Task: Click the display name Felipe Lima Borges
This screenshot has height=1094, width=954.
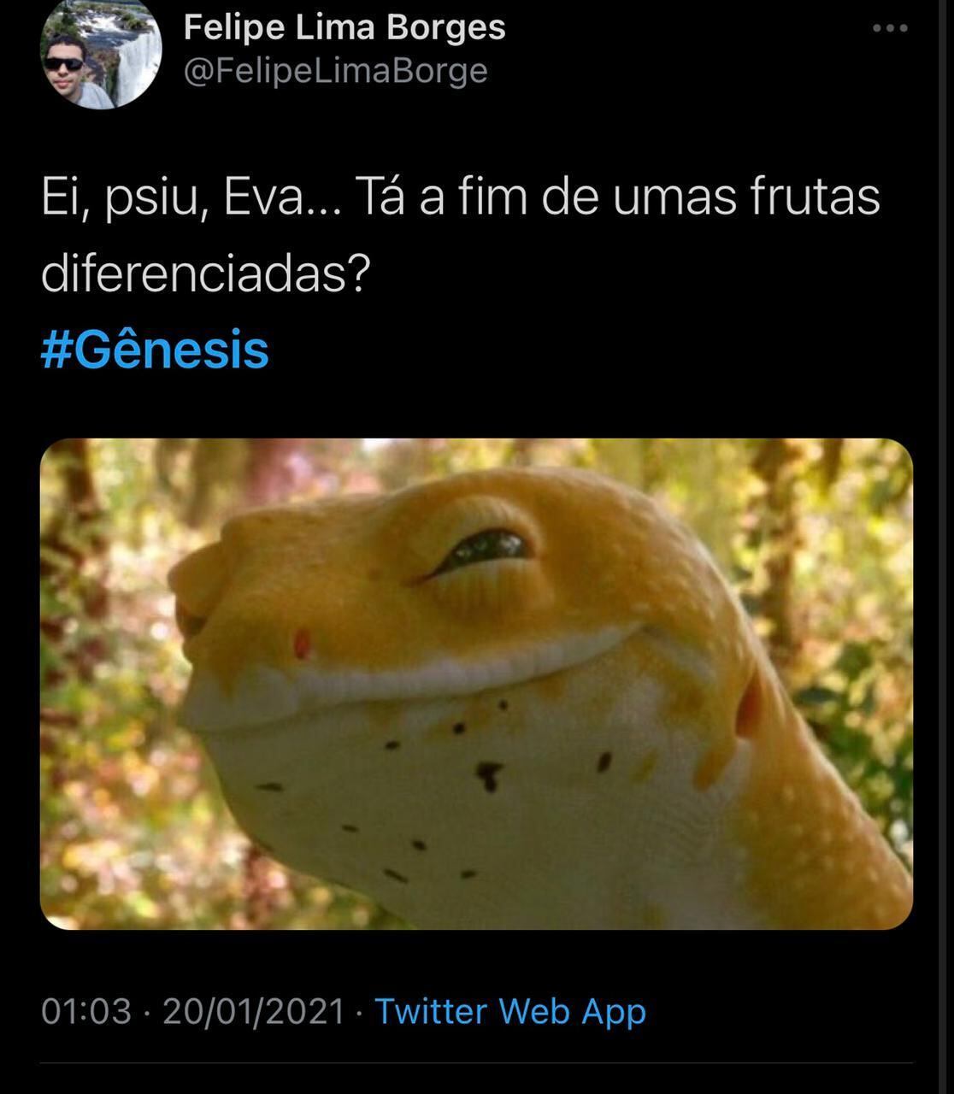Action: click(x=344, y=27)
